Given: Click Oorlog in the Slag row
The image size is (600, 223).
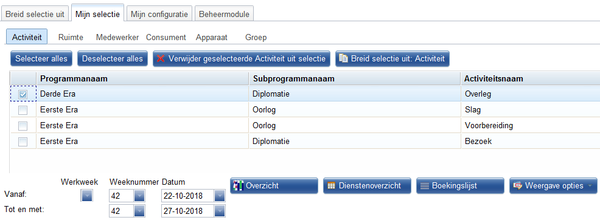Looking at the screenshot, I should [355, 110].
